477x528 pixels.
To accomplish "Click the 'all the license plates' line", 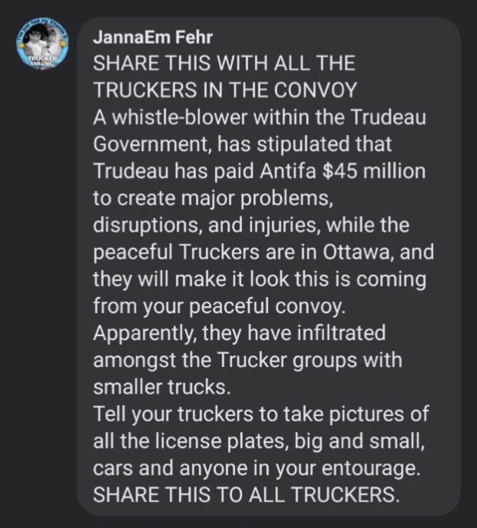I will pyautogui.click(x=259, y=441).
